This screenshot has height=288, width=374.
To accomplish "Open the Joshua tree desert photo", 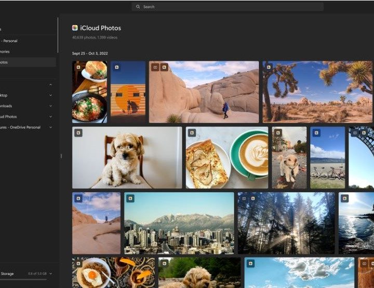I will click(x=317, y=92).
